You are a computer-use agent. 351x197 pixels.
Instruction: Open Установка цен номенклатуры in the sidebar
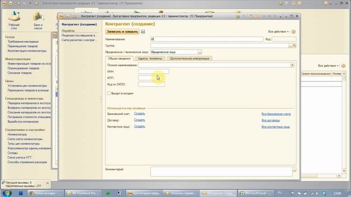point(27,85)
